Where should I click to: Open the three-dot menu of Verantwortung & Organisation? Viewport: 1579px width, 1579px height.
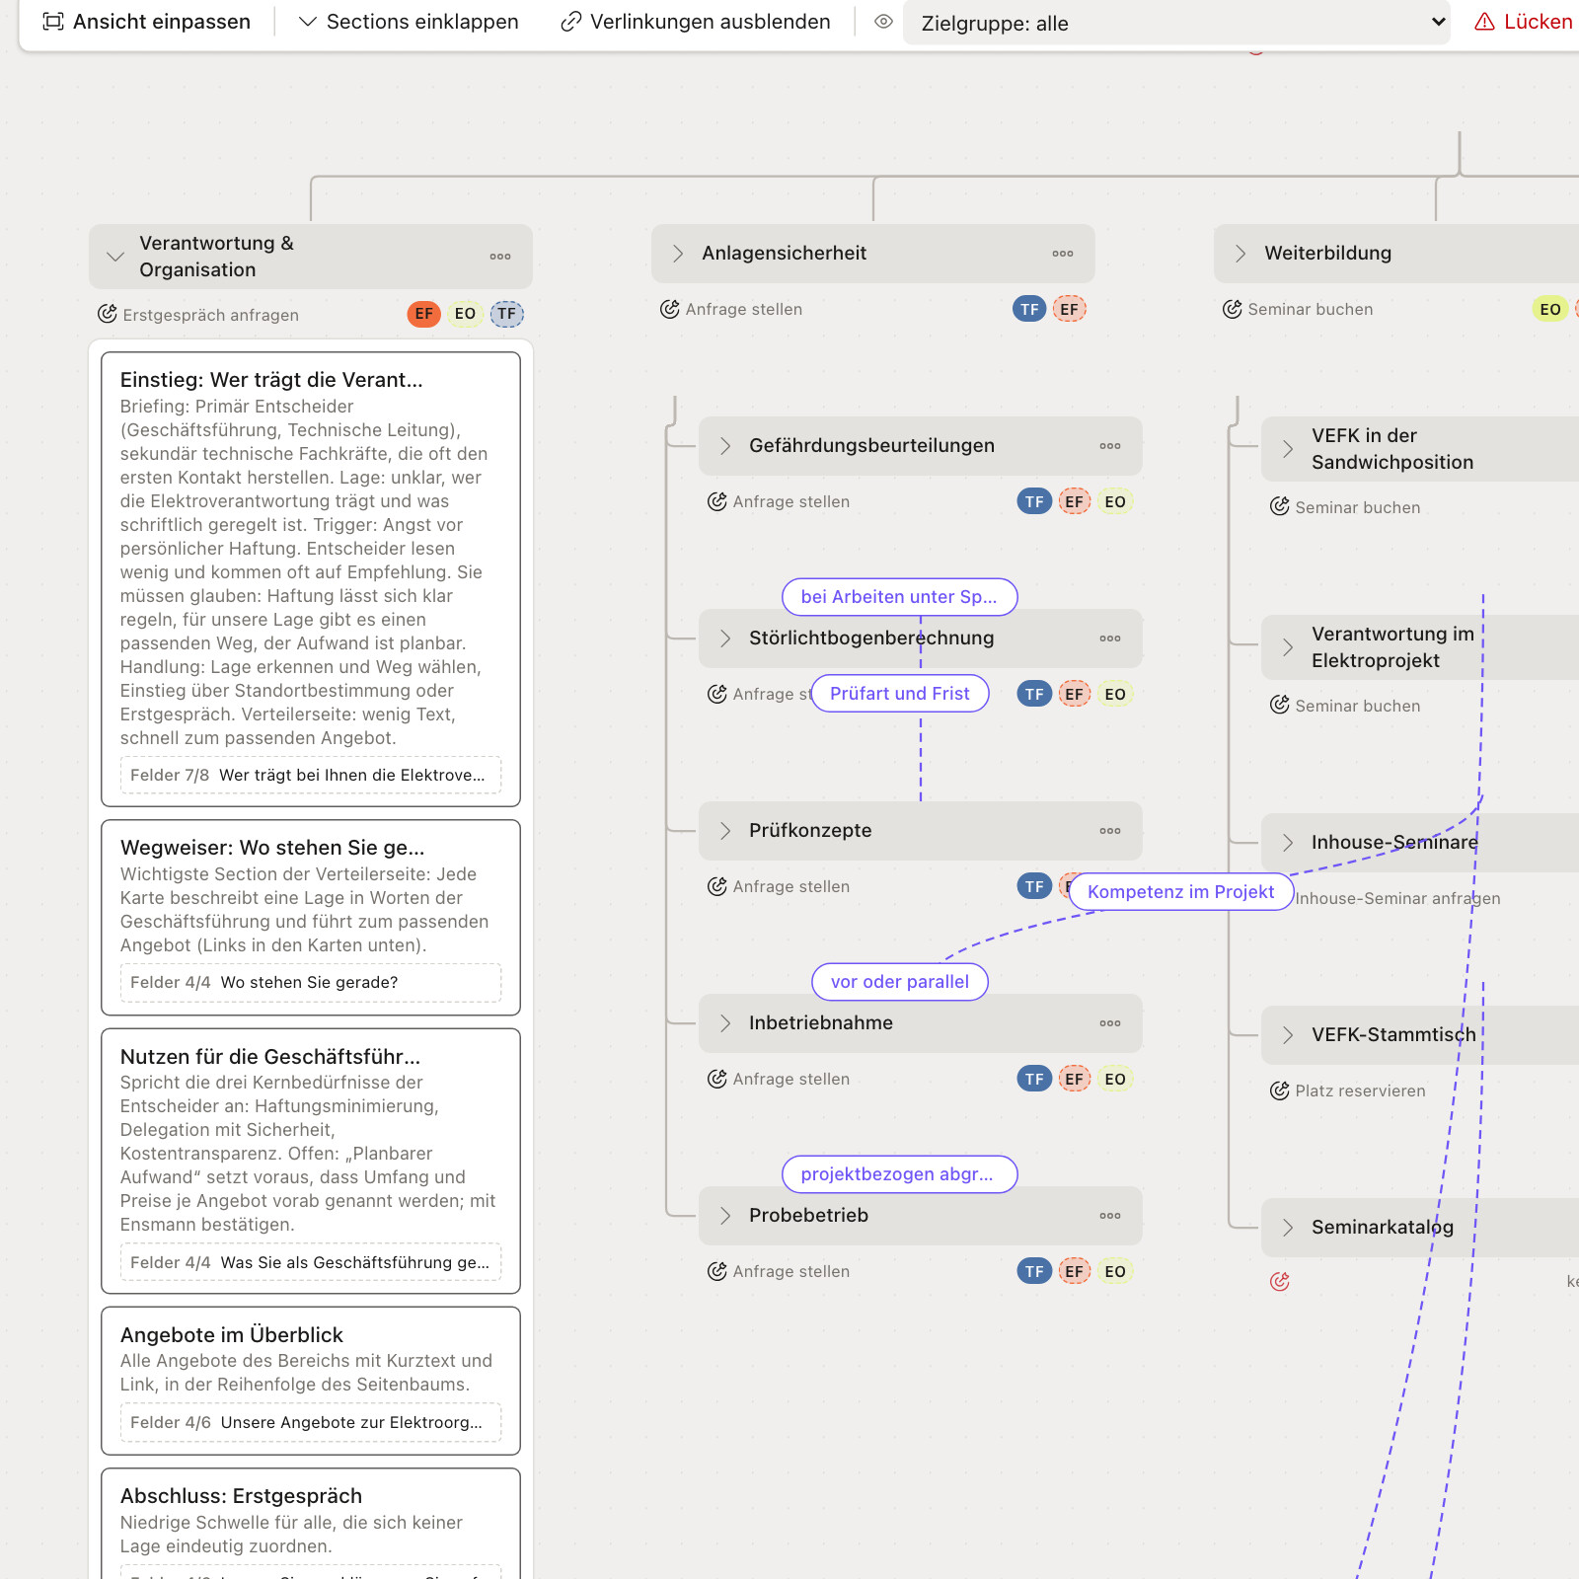pos(500,257)
